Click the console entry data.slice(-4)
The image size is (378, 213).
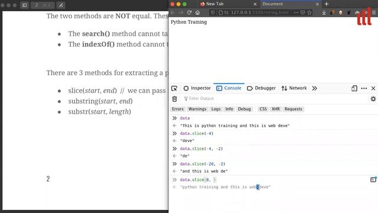pos(197,133)
